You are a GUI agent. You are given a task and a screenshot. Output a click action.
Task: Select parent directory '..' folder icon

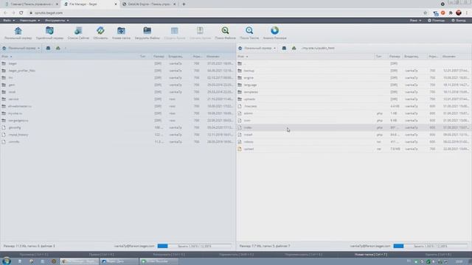click(x=240, y=63)
